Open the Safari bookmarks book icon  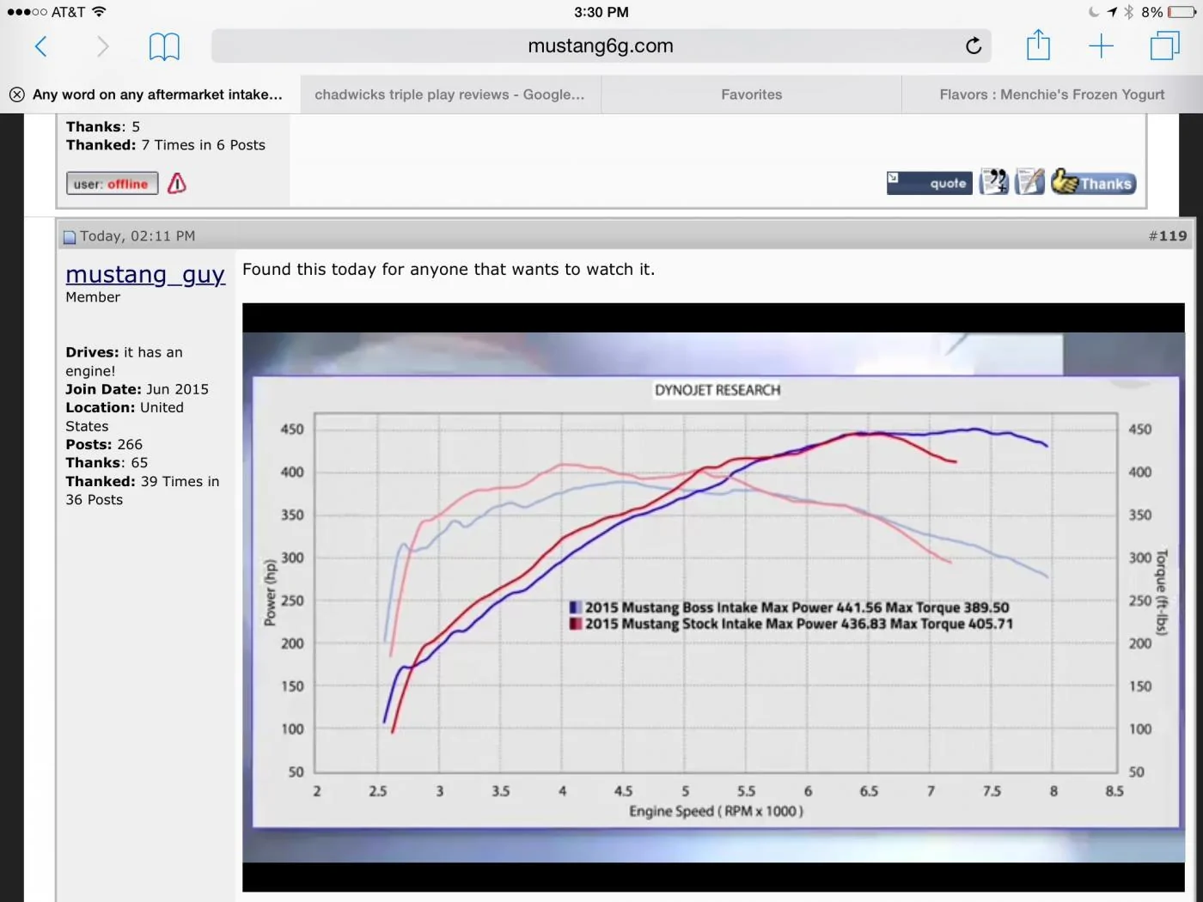[x=164, y=46]
